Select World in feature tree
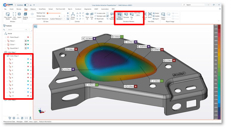 [x=10, y=34]
